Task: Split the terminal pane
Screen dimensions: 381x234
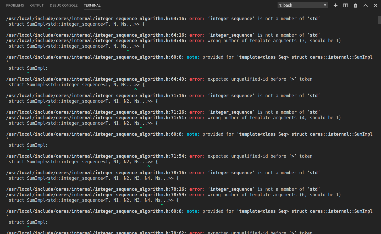Action: point(345,5)
